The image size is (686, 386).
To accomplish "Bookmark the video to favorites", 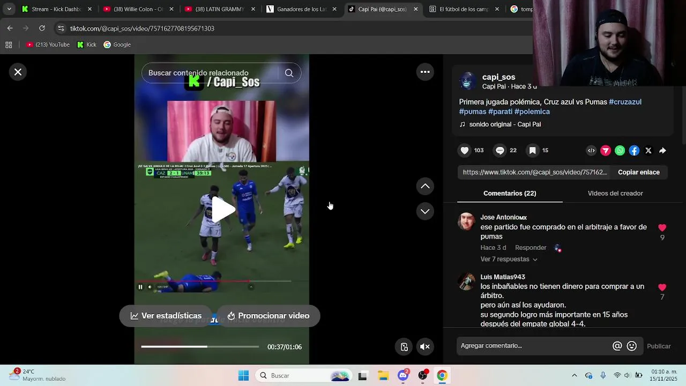I will (533, 151).
